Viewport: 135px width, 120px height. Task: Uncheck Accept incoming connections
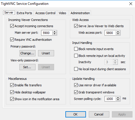click(x=12, y=26)
